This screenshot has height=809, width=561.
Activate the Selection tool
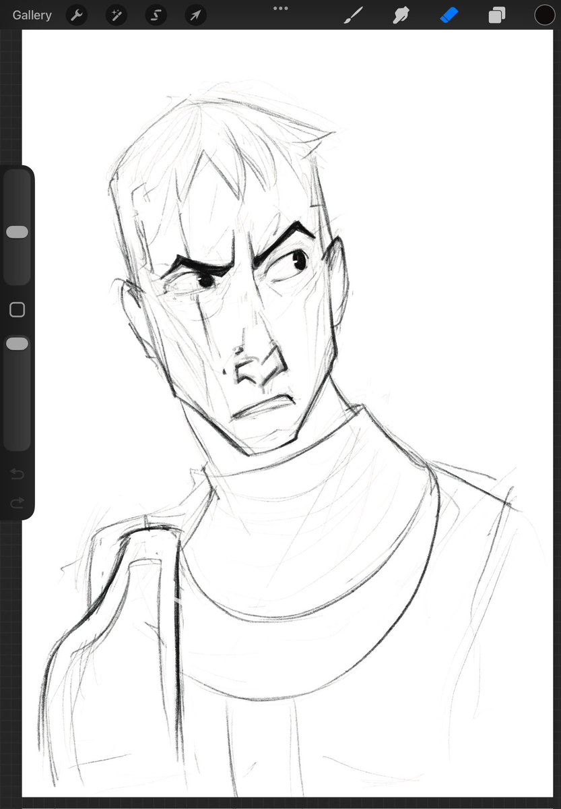pyautogui.click(x=156, y=15)
